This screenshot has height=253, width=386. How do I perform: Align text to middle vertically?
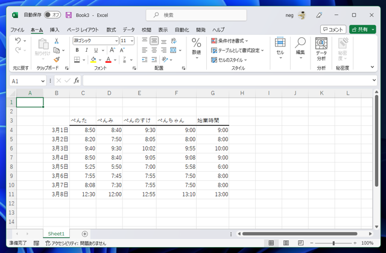click(x=154, y=40)
